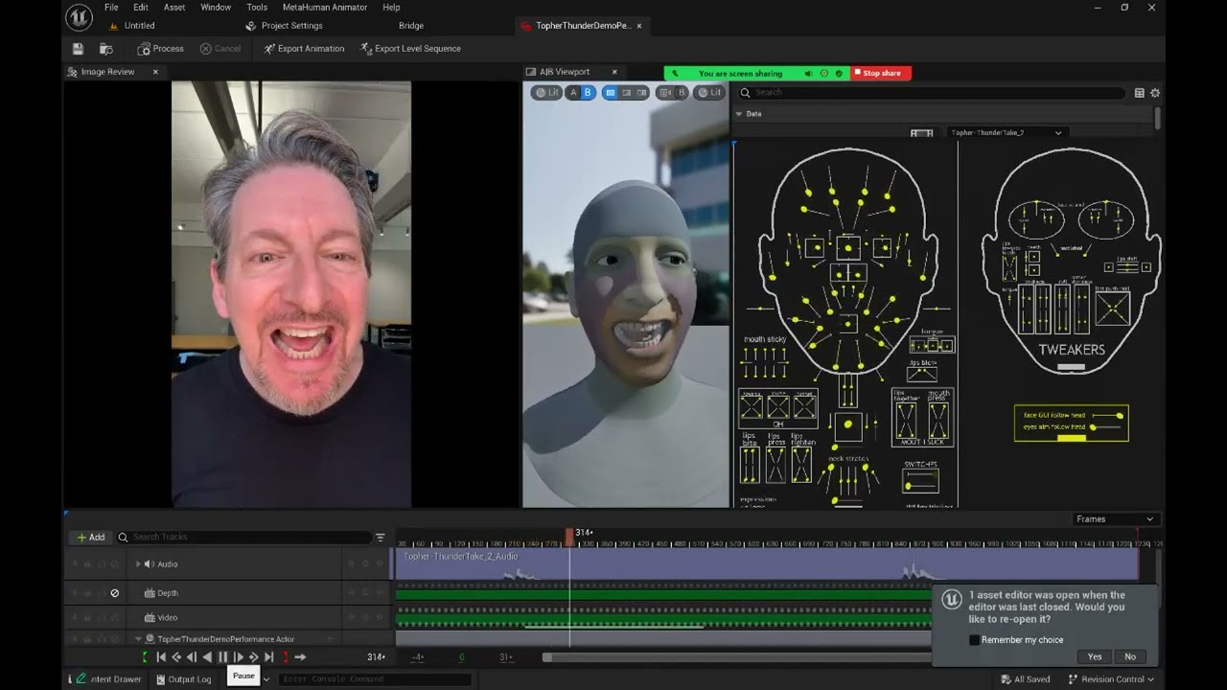Click the speaker icon in screen sharing bar

point(808,73)
